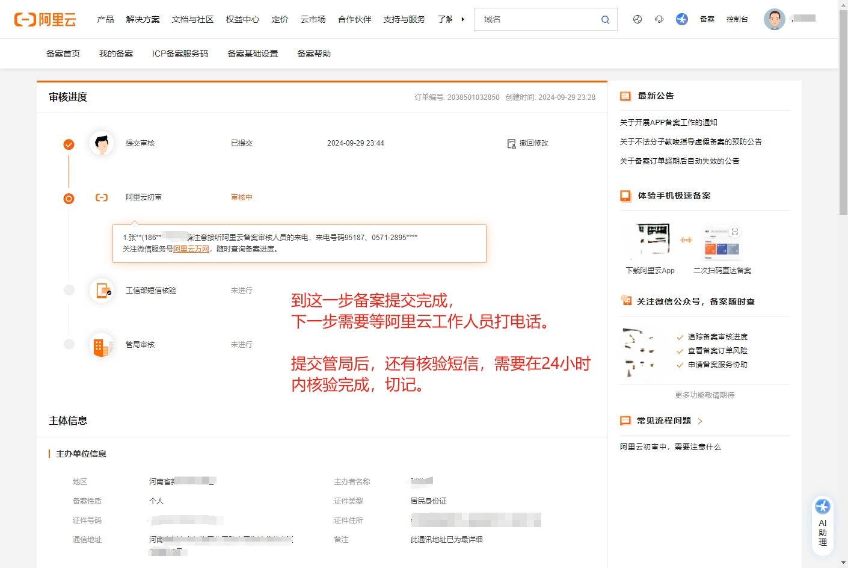Click the Alibaba Cloud logo top-left
Viewport: 848px width, 568px height.
coord(46,19)
